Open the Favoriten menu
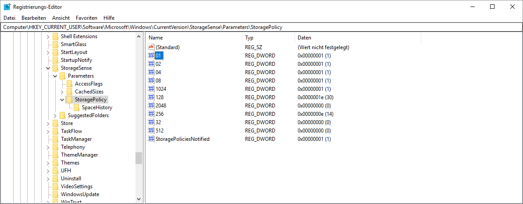Screen dimensions: 523x204 [x=86, y=18]
